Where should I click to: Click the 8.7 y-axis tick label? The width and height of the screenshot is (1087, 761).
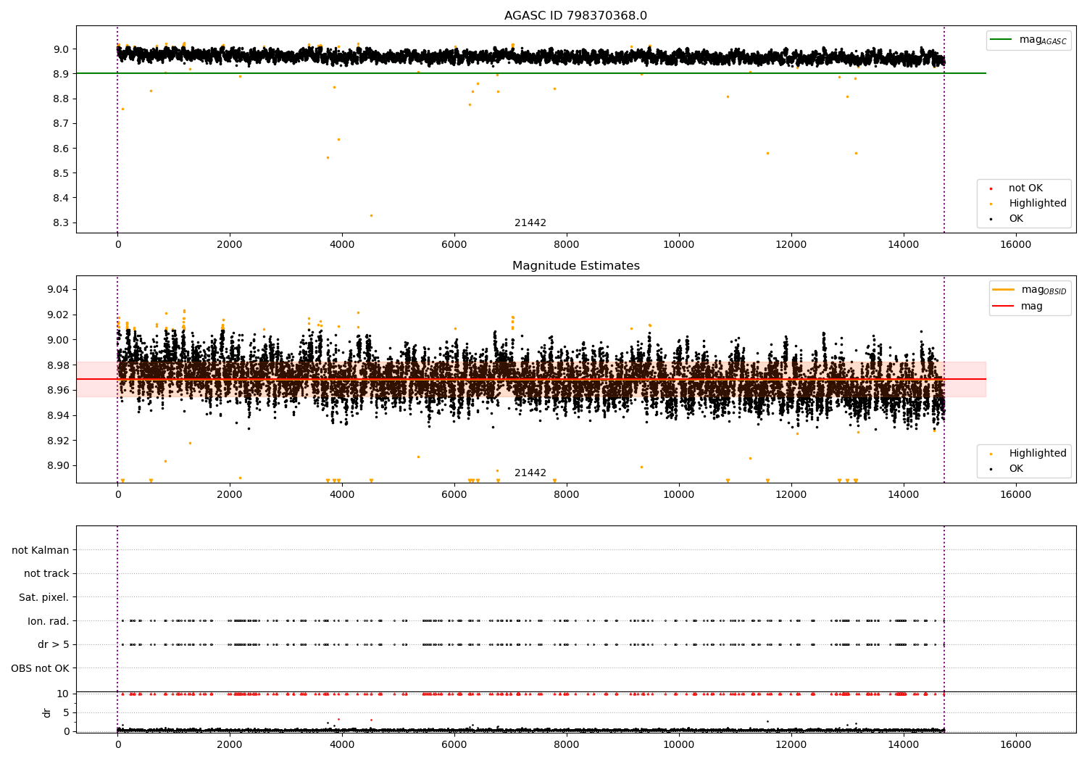(61, 123)
